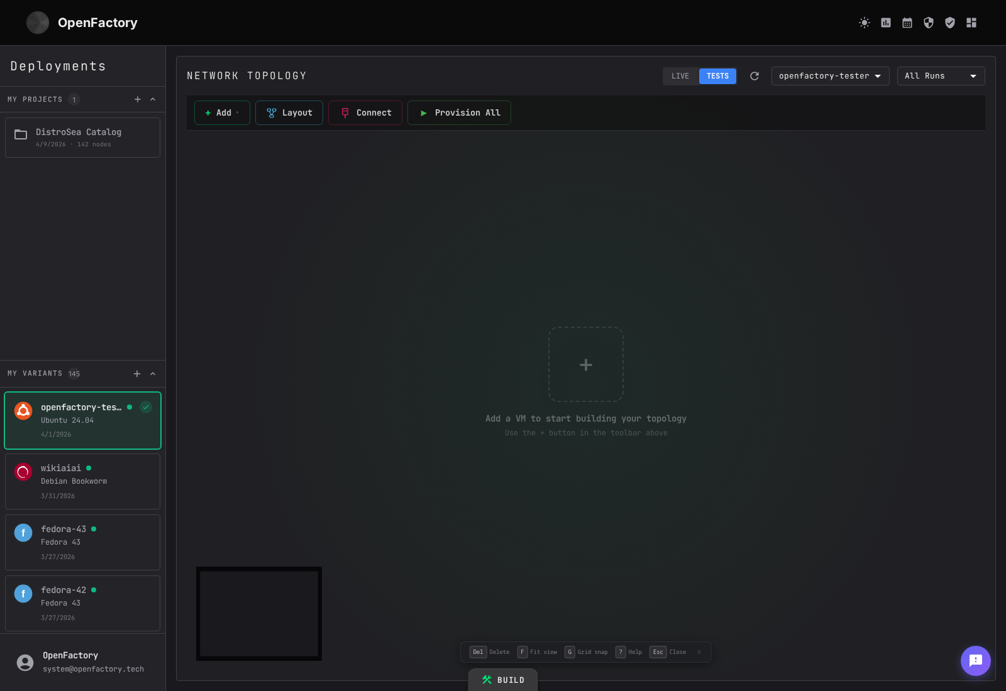
Task: Open the Add menu in the topology toolbar
Action: 221,112
